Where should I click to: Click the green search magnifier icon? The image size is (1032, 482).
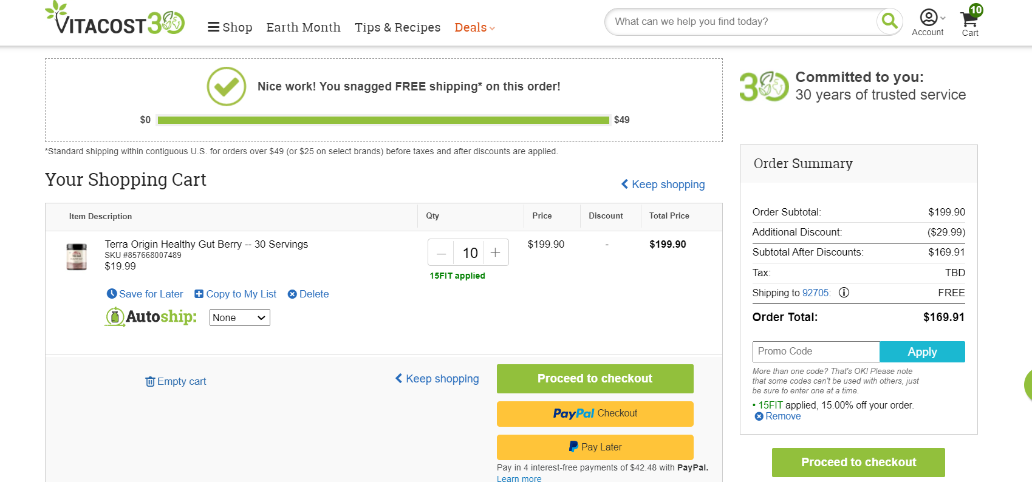[889, 21]
